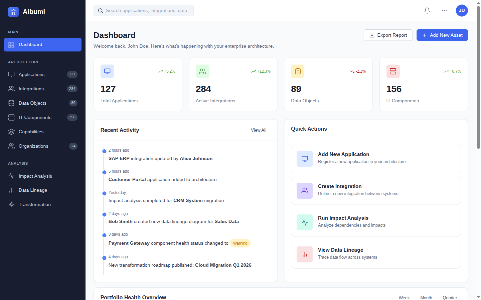Image resolution: width=481 pixels, height=300 pixels.
Task: Select the Transformation sparkle icon
Action: click(12, 204)
